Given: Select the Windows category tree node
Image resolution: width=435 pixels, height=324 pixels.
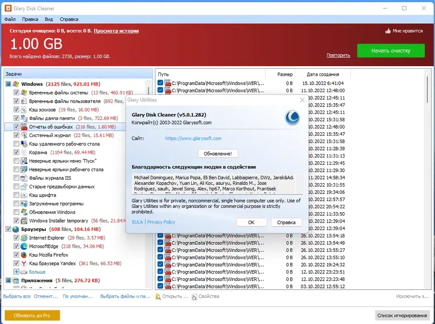Looking at the screenshot, I should 32,84.
